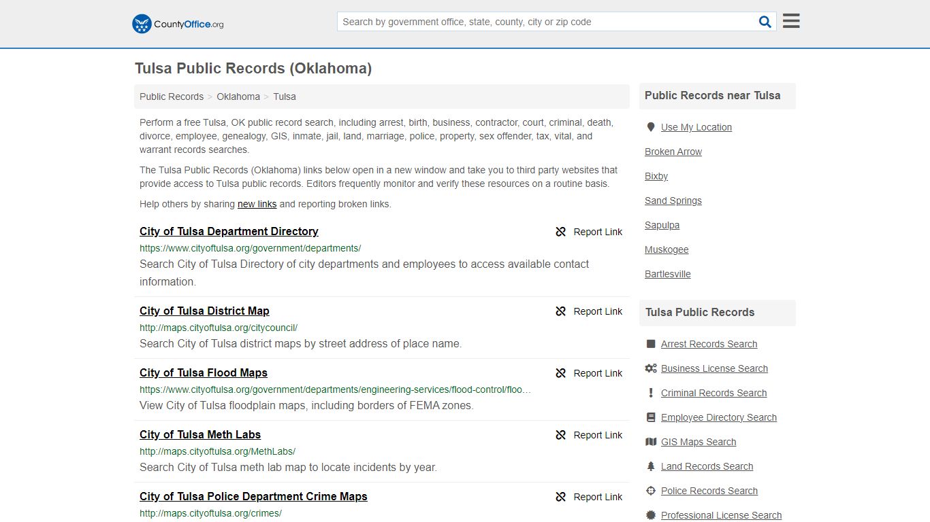
Task: Click broken-link icon for Flood Maps
Action: (x=561, y=373)
